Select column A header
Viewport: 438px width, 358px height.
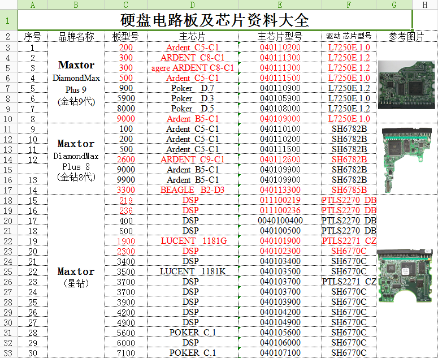(x=33, y=5)
